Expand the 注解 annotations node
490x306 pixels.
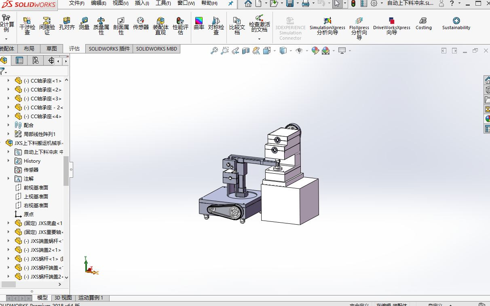[x=8, y=178]
